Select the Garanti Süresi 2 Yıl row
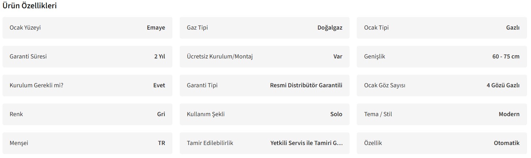 click(x=87, y=57)
